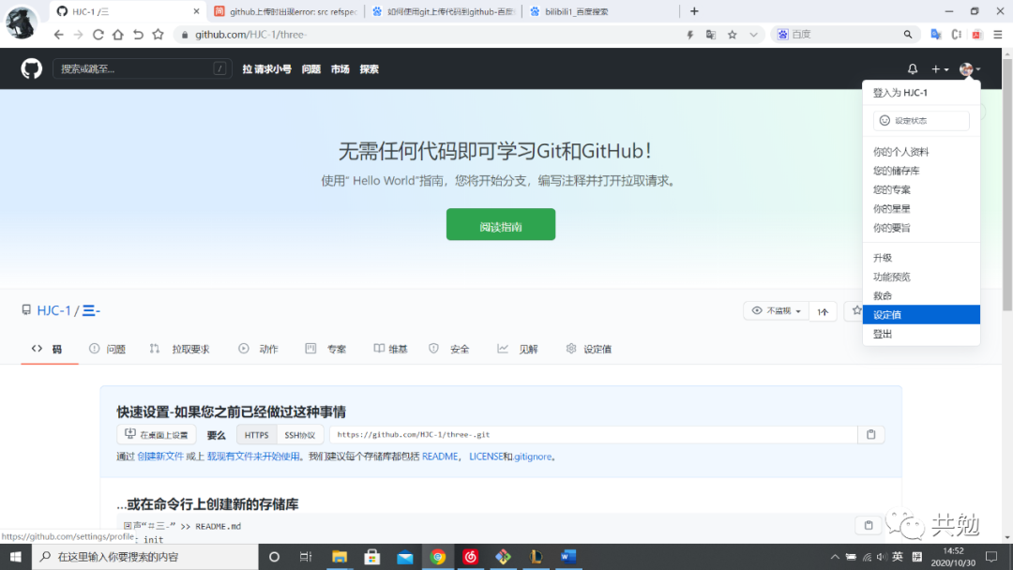Open 拉请求小号 in the GitHub header
The width and height of the screenshot is (1013, 570).
click(x=266, y=69)
